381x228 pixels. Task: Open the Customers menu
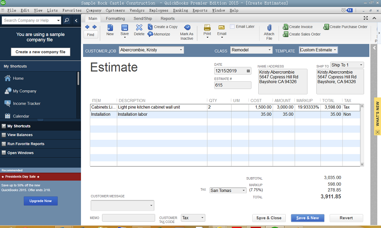click(x=115, y=11)
